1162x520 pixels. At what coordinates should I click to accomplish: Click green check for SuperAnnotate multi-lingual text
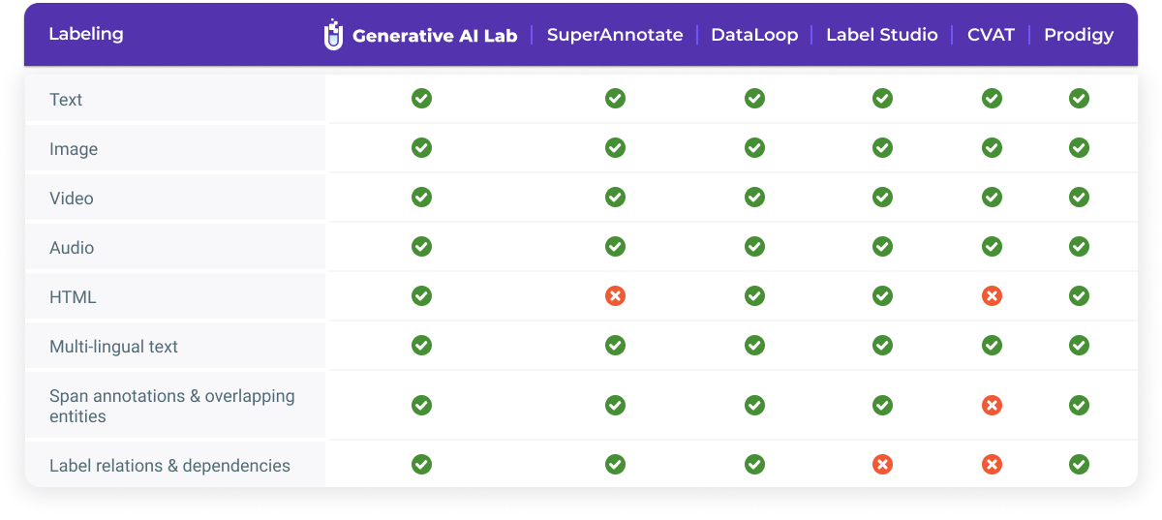point(615,345)
